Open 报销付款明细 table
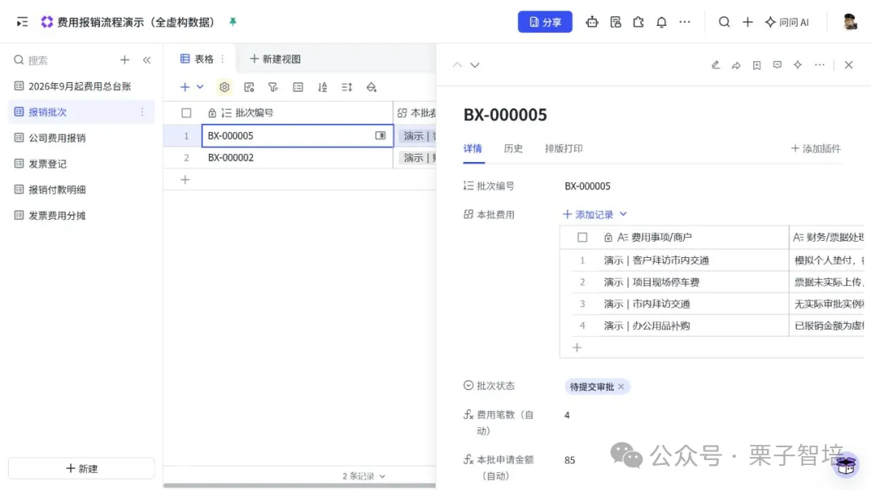 [x=81, y=189]
